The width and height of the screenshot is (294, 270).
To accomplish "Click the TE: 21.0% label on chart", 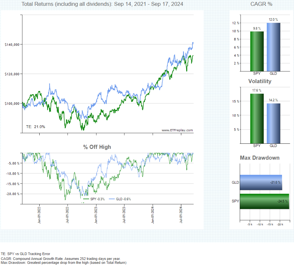I will [x=35, y=127].
